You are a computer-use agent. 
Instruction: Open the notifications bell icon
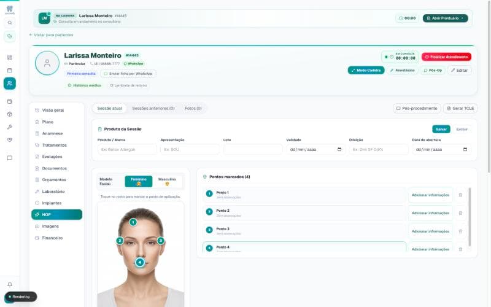tap(10, 284)
